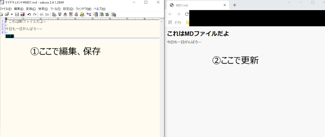Go back in the browser
Screen dimensions: 325x137
pyautogui.click(x=170, y=14)
